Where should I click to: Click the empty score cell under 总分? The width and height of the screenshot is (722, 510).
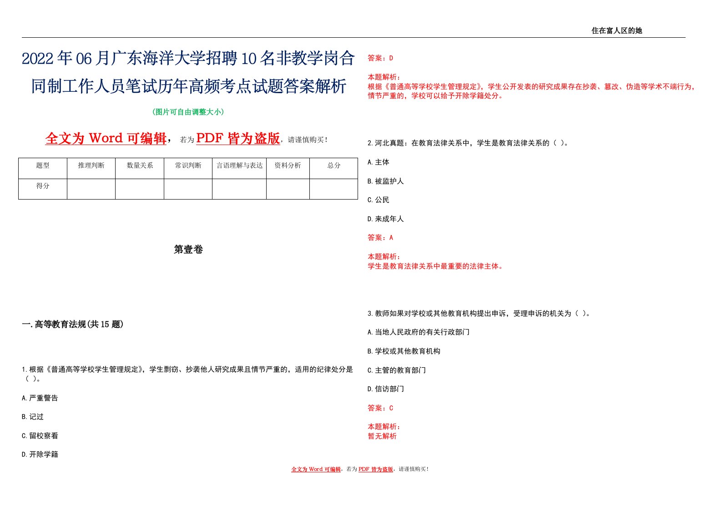(333, 189)
